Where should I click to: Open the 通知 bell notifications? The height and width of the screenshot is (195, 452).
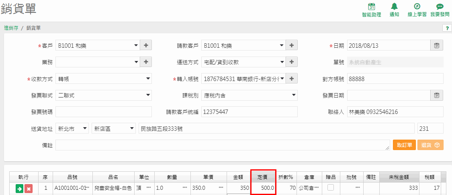394,6
